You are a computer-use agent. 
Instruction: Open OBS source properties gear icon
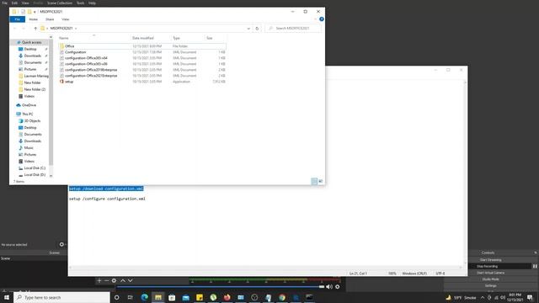(x=61, y=245)
